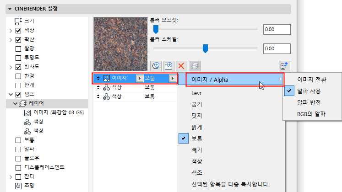Click color circles icon of second 색상 layer row

106,96
